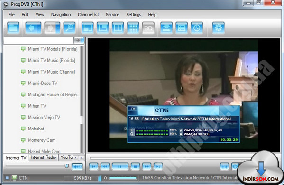The image size is (284, 185).
Task: Open the gear settings toolbar icon
Action: click(218, 28)
